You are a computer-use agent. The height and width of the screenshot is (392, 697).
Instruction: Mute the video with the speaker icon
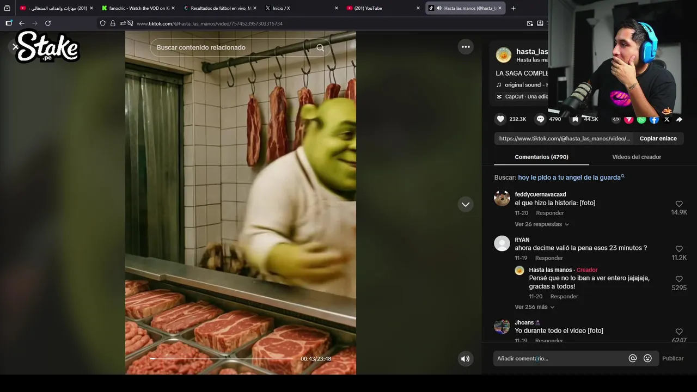coord(465,359)
